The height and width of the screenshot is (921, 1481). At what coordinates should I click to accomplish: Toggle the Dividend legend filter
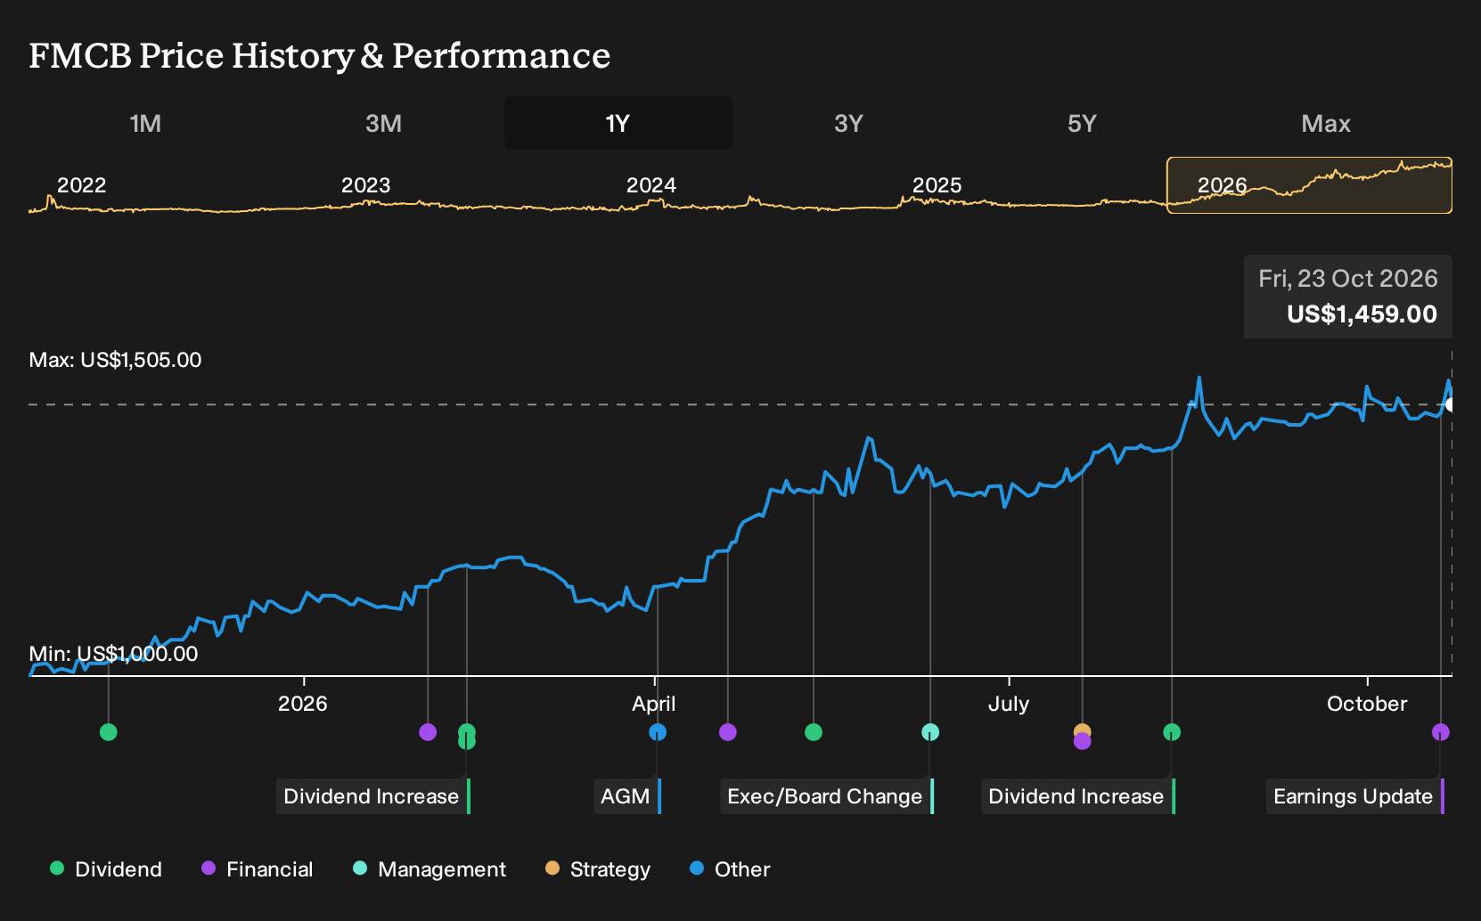point(106,869)
